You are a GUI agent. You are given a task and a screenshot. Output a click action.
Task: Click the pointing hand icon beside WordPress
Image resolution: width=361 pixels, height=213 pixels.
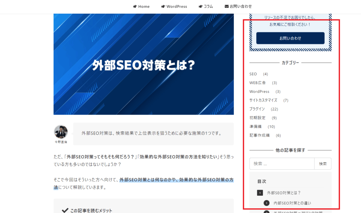point(163,6)
